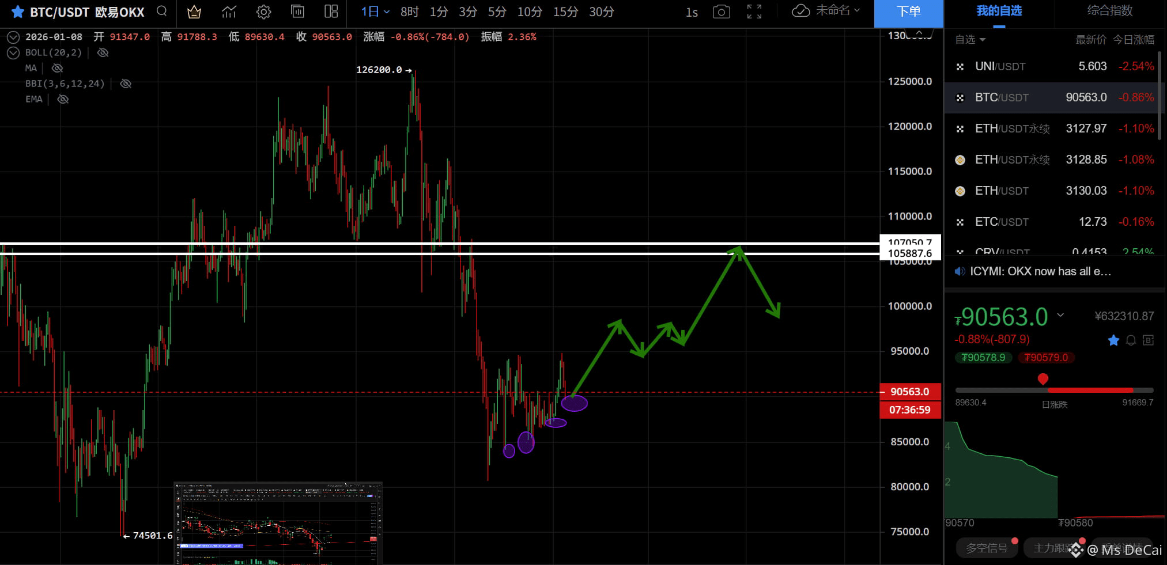Click the 105887.6 price line label

(910, 253)
